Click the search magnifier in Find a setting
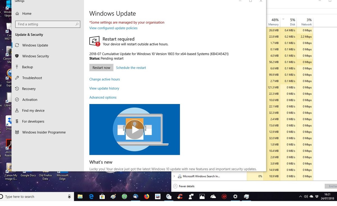 tap(77, 24)
